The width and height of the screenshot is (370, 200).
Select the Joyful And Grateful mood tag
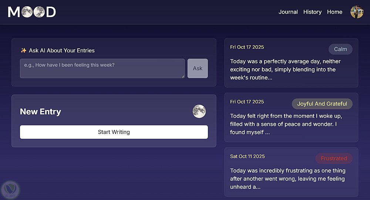pos(322,104)
